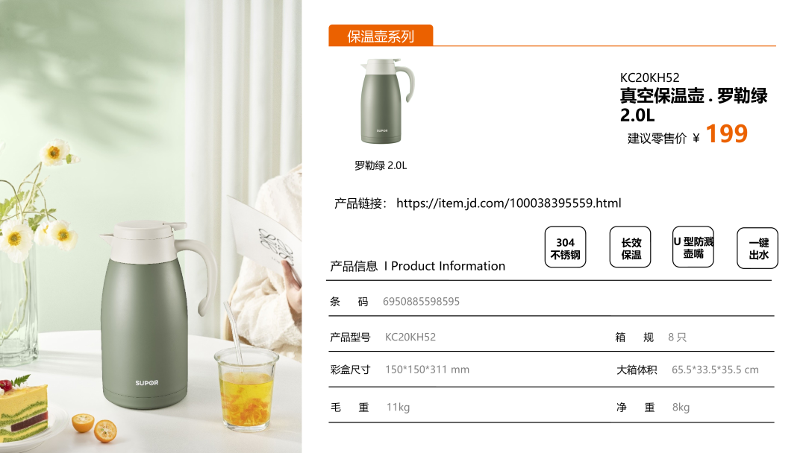Click the 产品信息 Product Information heading
The width and height of the screenshot is (806, 453).
click(417, 266)
